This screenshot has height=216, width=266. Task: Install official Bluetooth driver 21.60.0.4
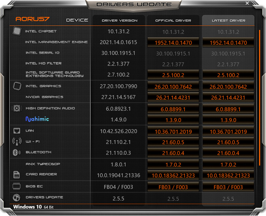(x=173, y=153)
